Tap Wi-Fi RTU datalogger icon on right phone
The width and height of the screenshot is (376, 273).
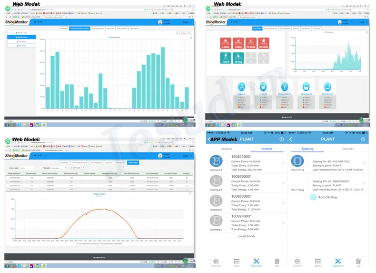coord(297,161)
